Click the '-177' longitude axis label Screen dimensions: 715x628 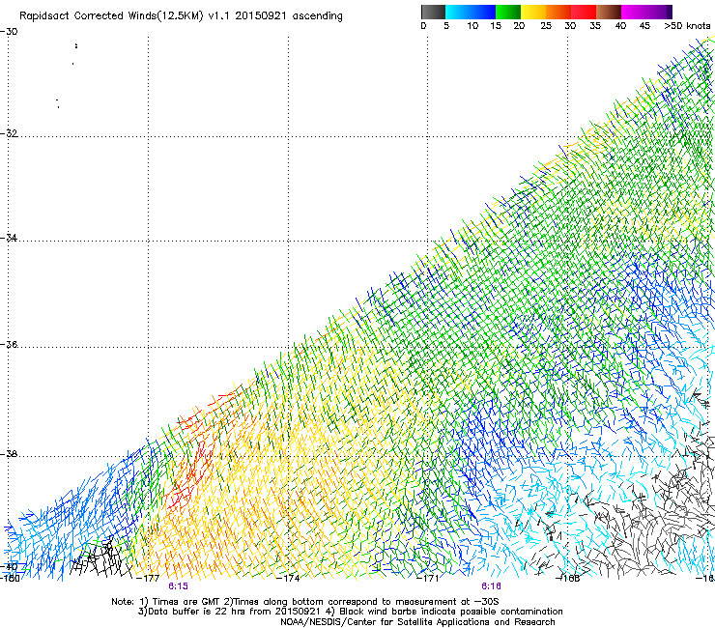pyautogui.click(x=148, y=579)
